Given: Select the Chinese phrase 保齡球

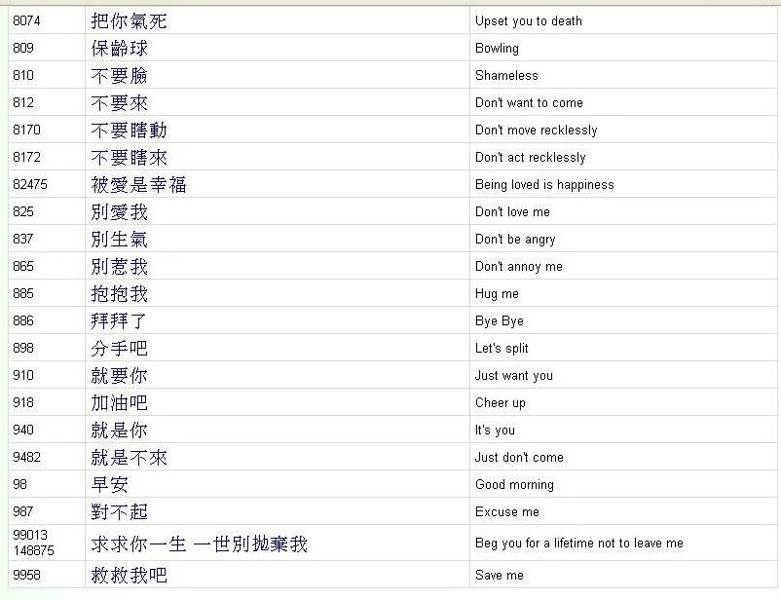Looking at the screenshot, I should tap(120, 49).
